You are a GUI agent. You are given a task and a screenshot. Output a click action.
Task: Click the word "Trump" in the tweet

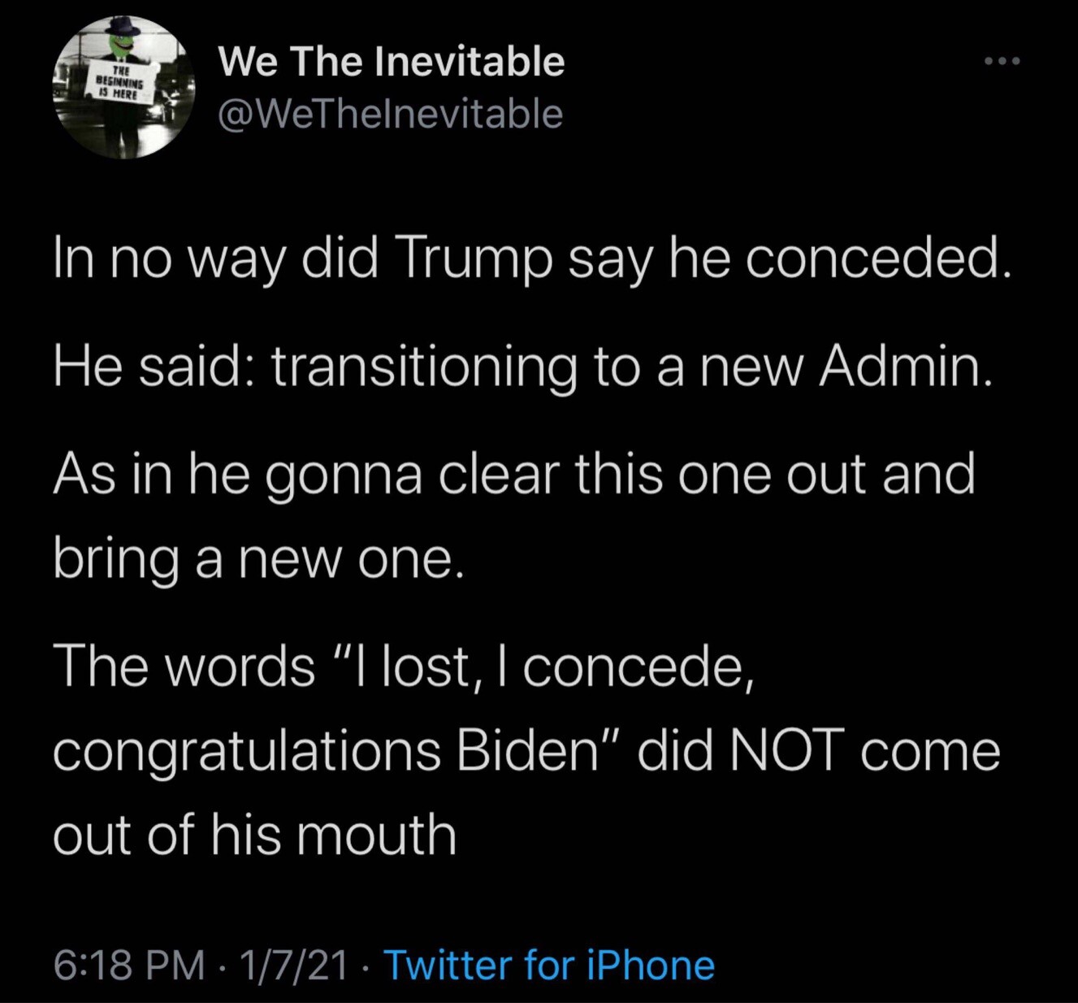(x=474, y=259)
